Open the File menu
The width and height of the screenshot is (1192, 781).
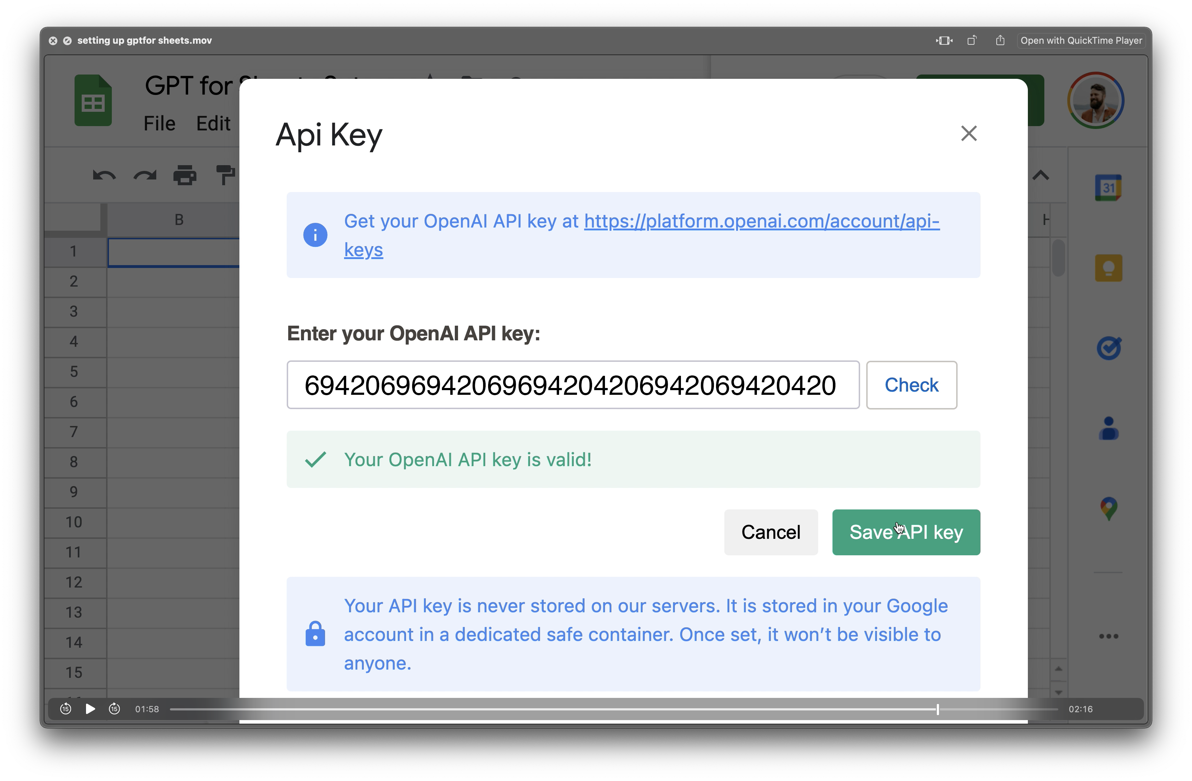tap(159, 123)
